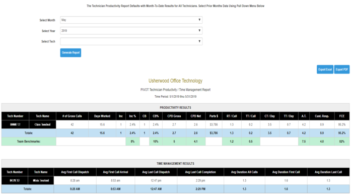Open the Select Tech dropdown

131,41
